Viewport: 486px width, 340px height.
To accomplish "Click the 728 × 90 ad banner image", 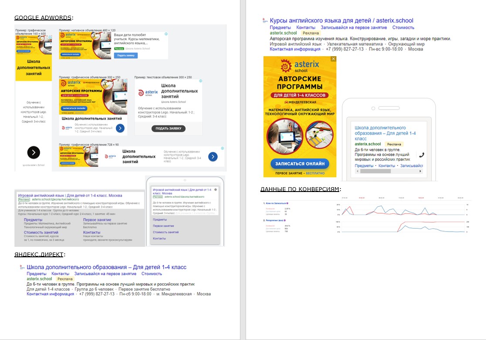I will (x=78, y=157).
